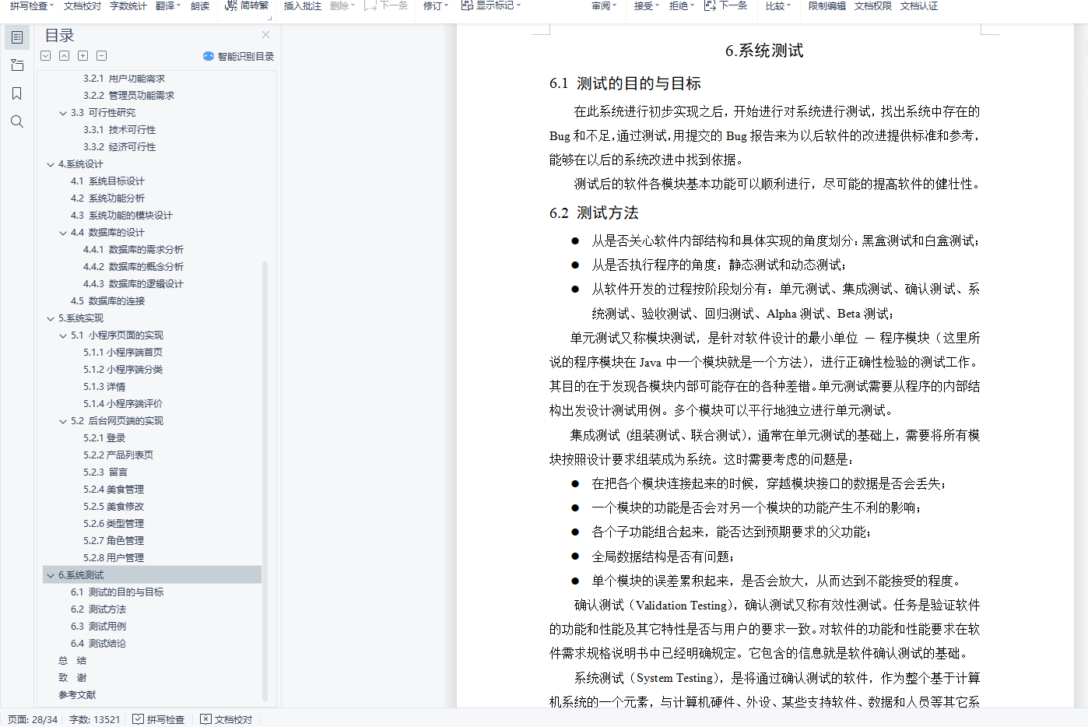Screen dimensions: 1088x727
Task: Click the table of contents panel scrollbar
Action: (x=265, y=483)
